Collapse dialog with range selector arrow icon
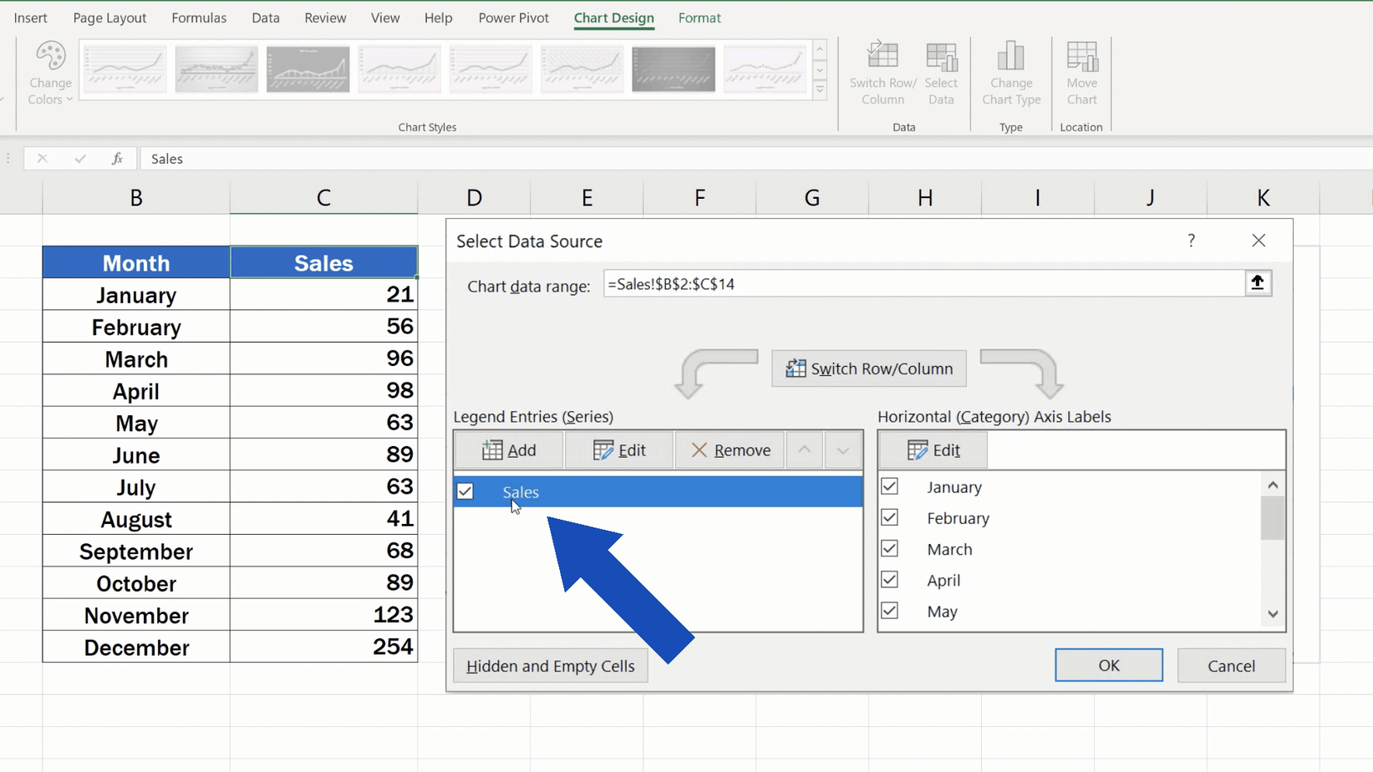 (1258, 283)
